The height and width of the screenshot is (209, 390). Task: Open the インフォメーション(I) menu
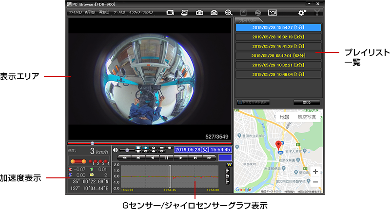click(141, 12)
